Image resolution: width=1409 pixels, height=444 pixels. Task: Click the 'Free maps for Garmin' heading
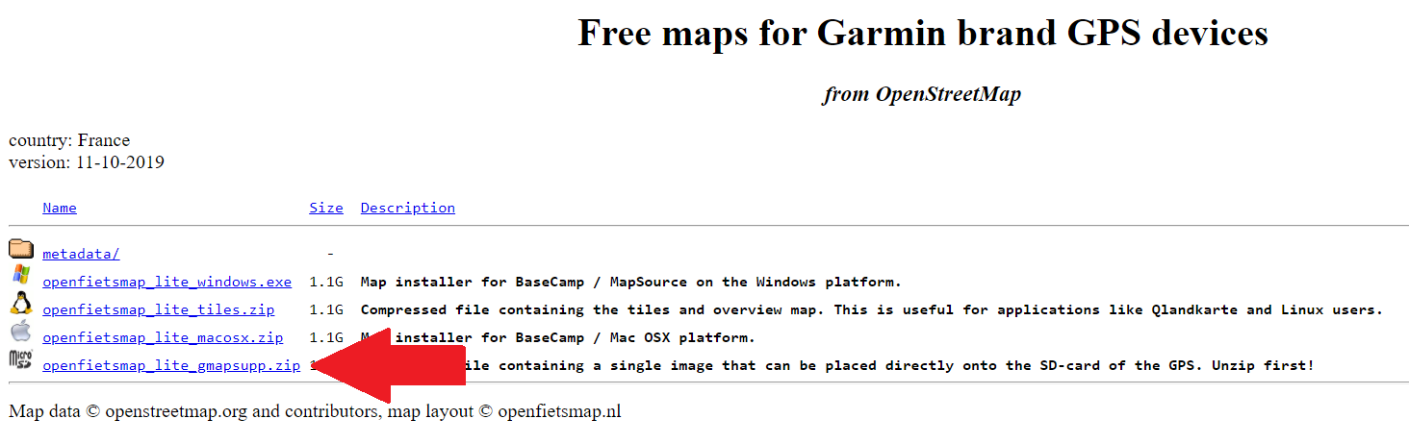point(922,34)
